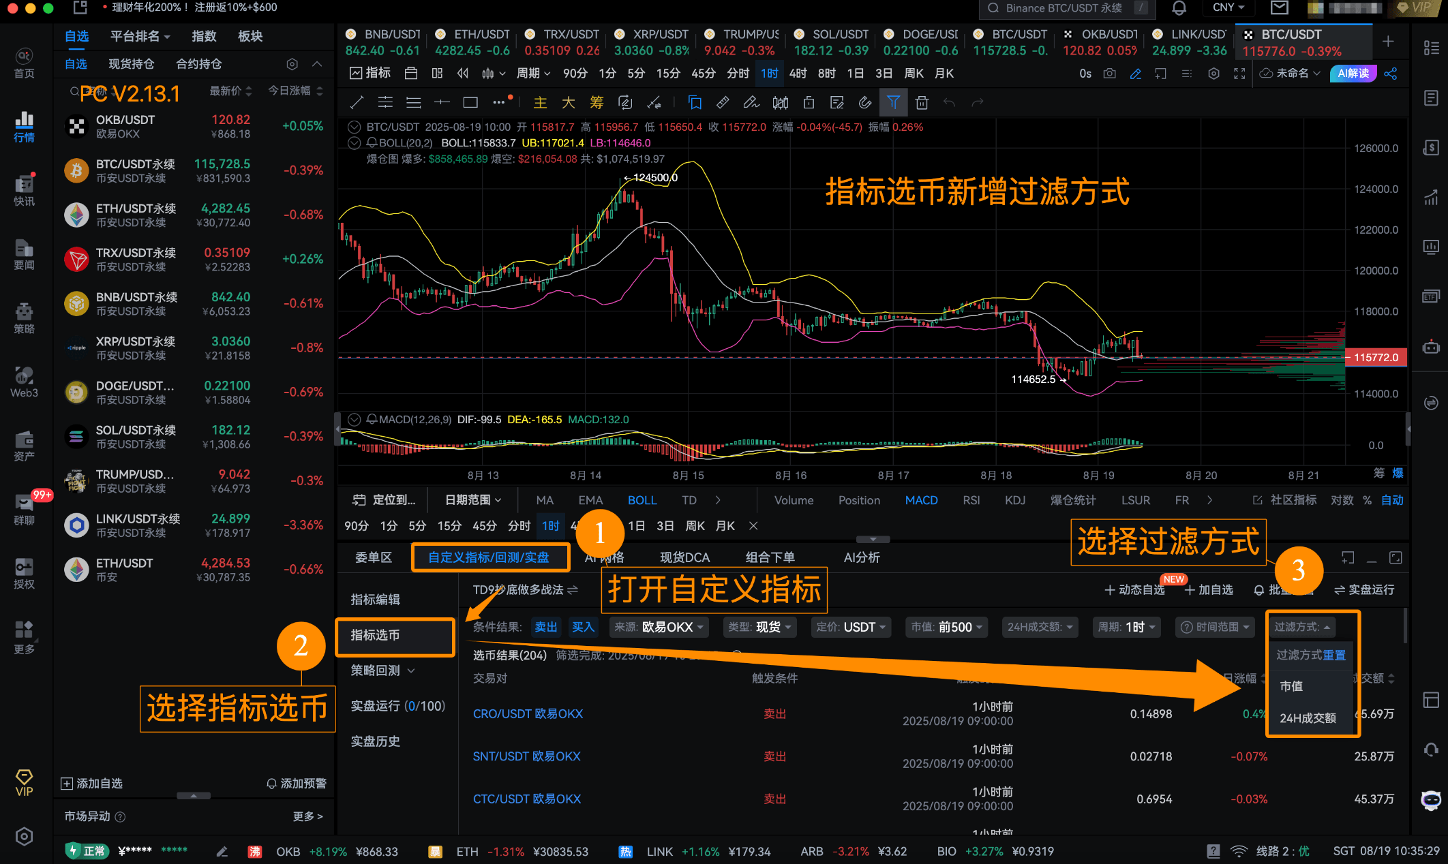The width and height of the screenshot is (1448, 864).
Task: Switch to AI分析 tab
Action: [x=862, y=557]
